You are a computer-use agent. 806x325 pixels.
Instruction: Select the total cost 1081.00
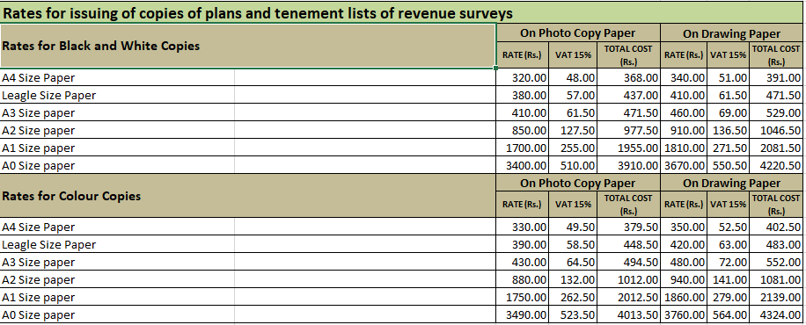coord(776,280)
